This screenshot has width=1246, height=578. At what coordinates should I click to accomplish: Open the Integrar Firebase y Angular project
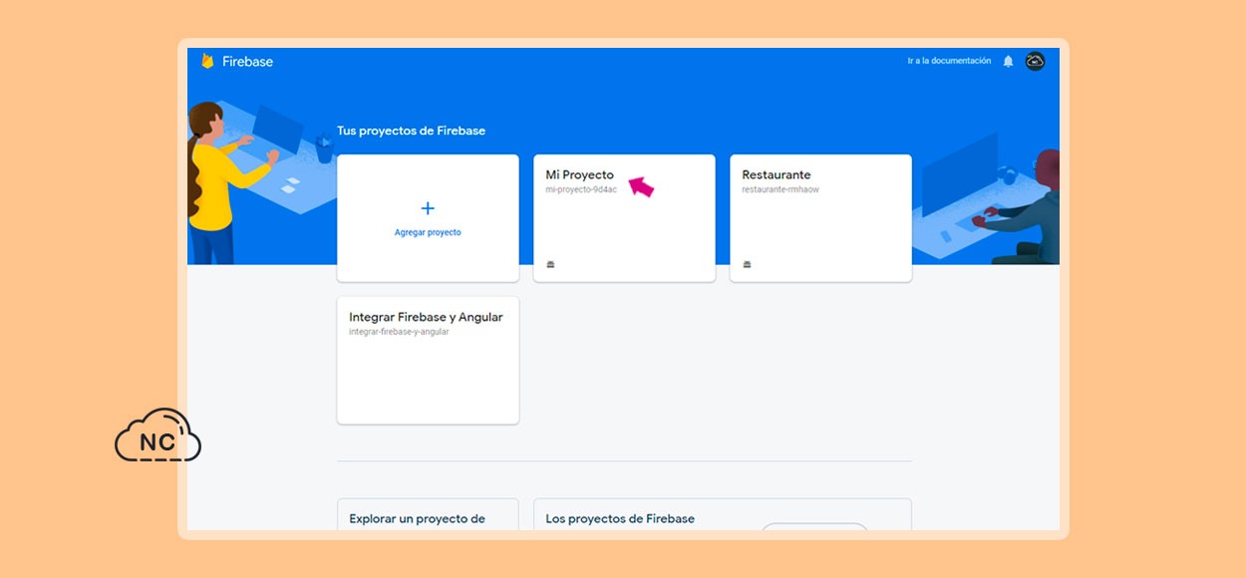pyautogui.click(x=428, y=360)
